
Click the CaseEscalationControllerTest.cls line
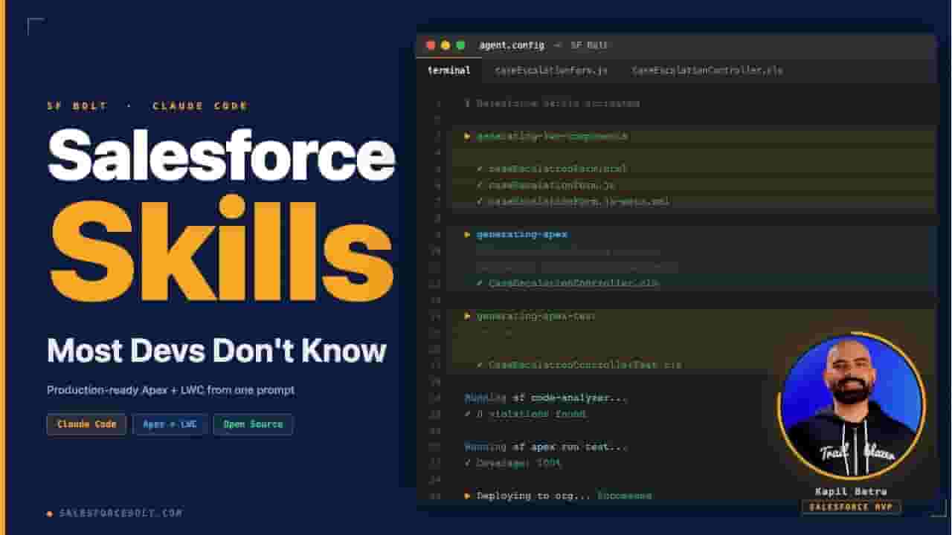pos(579,365)
